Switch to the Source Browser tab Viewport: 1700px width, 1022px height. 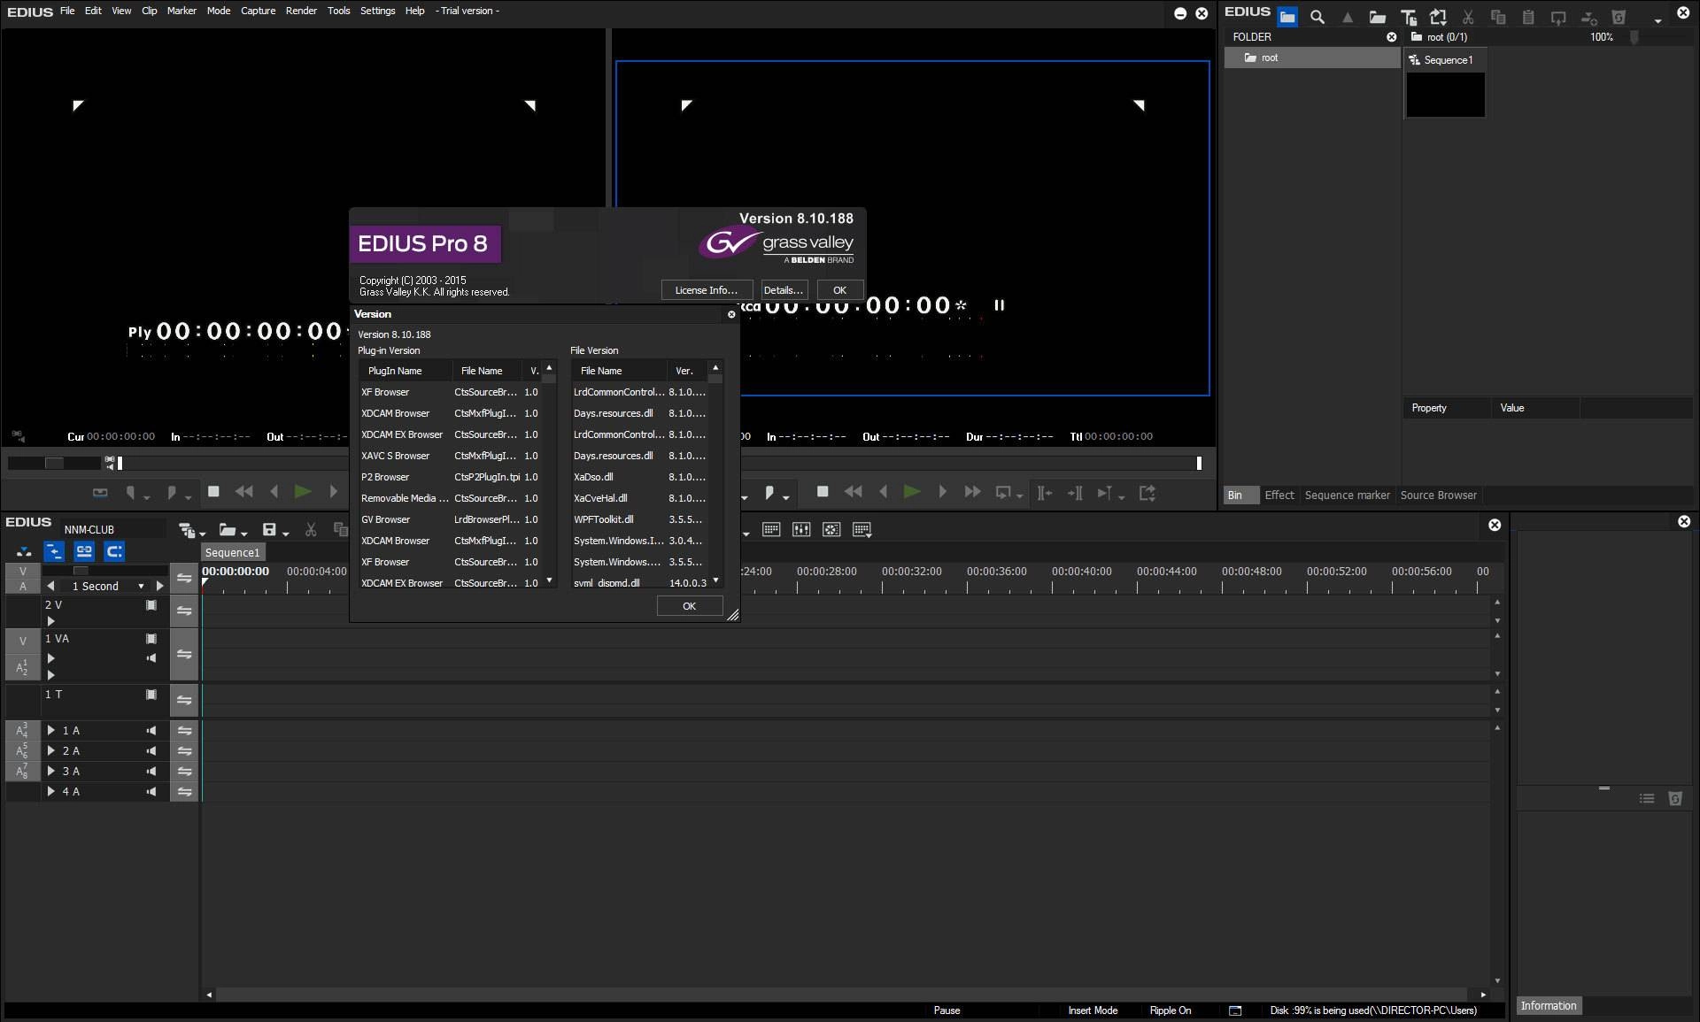click(x=1438, y=496)
